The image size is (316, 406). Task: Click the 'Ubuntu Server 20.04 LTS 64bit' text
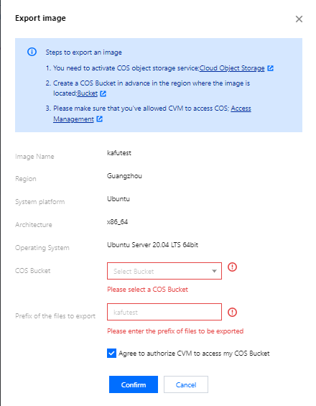(x=153, y=245)
